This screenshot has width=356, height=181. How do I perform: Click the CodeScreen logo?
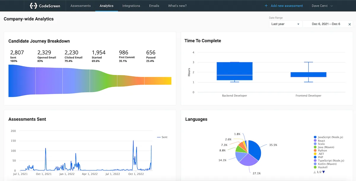(x=45, y=6)
